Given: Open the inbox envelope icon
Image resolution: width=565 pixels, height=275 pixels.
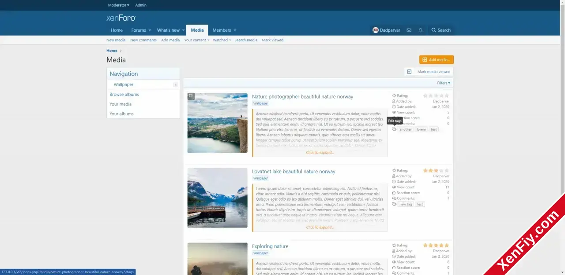Looking at the screenshot, I should coord(409,30).
